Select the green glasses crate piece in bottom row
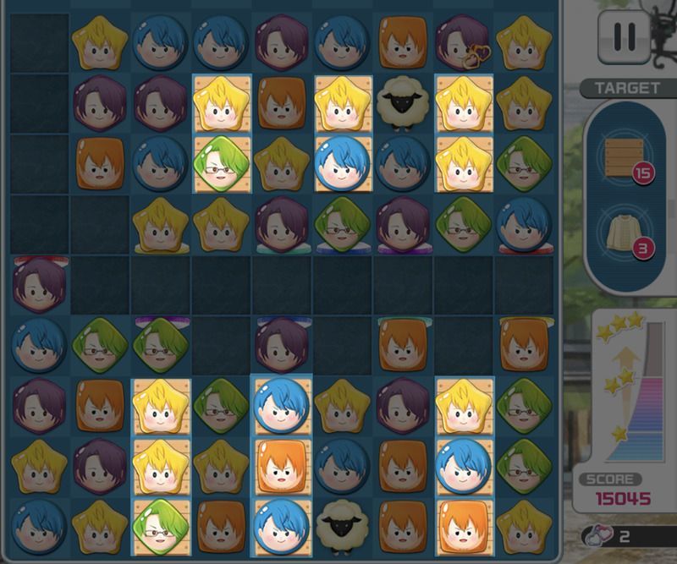 pos(161,528)
